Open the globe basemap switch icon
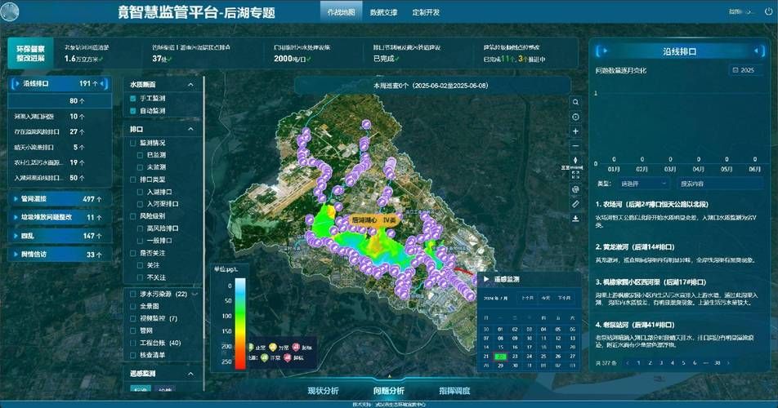This screenshot has width=778, height=408. tap(575, 189)
